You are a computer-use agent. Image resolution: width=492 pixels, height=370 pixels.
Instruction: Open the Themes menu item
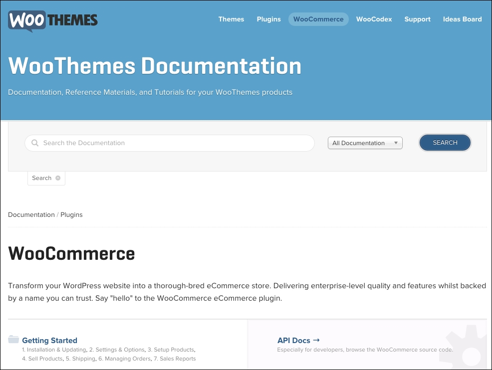[231, 19]
